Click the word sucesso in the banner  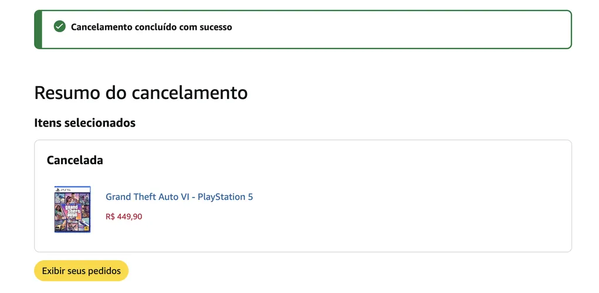(x=216, y=27)
